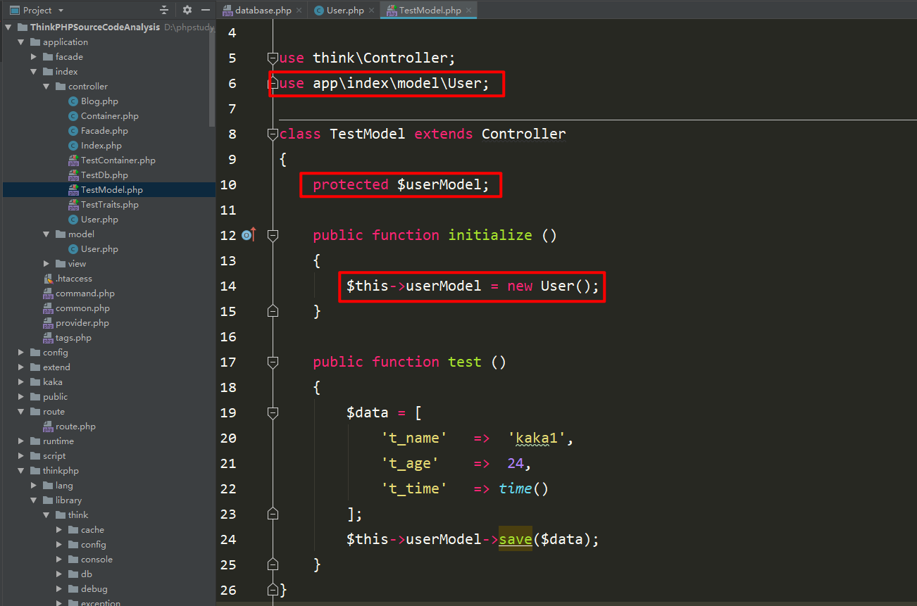Click the Controller class name on line 8
Image resolution: width=917 pixels, height=606 pixels.
[523, 134]
